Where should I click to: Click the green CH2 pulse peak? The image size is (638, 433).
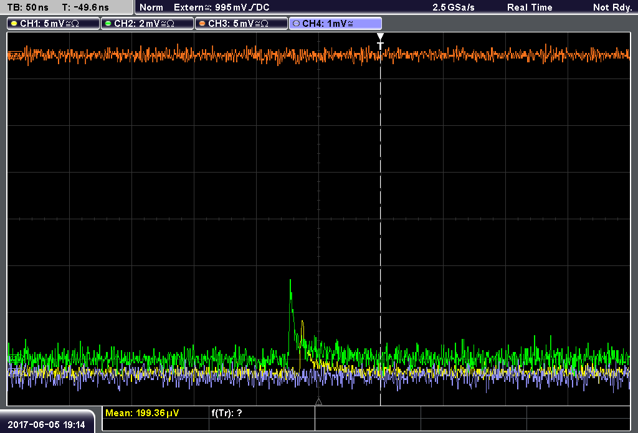290,281
